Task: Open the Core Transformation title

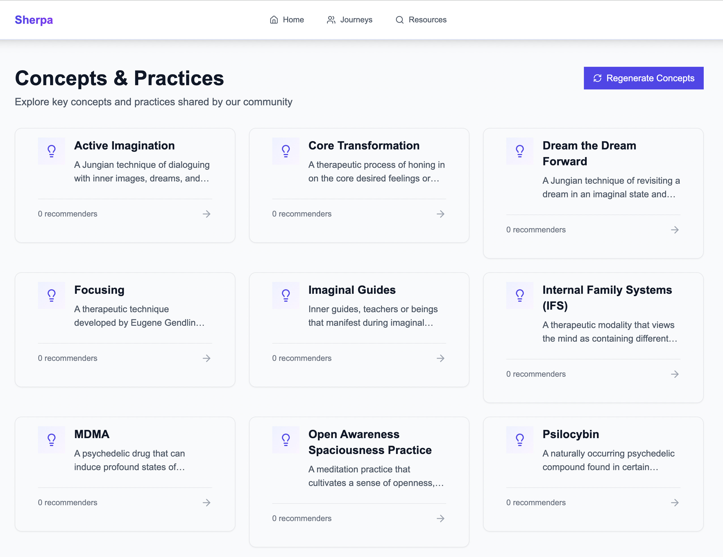Action: 364,145
